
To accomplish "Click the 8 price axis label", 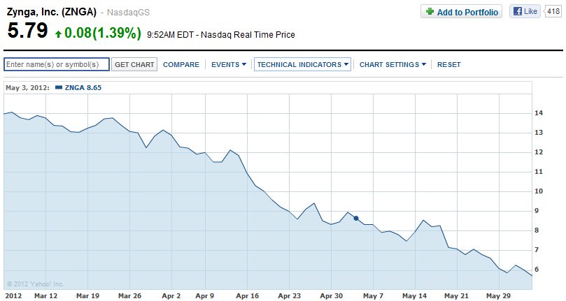I will point(537,230).
